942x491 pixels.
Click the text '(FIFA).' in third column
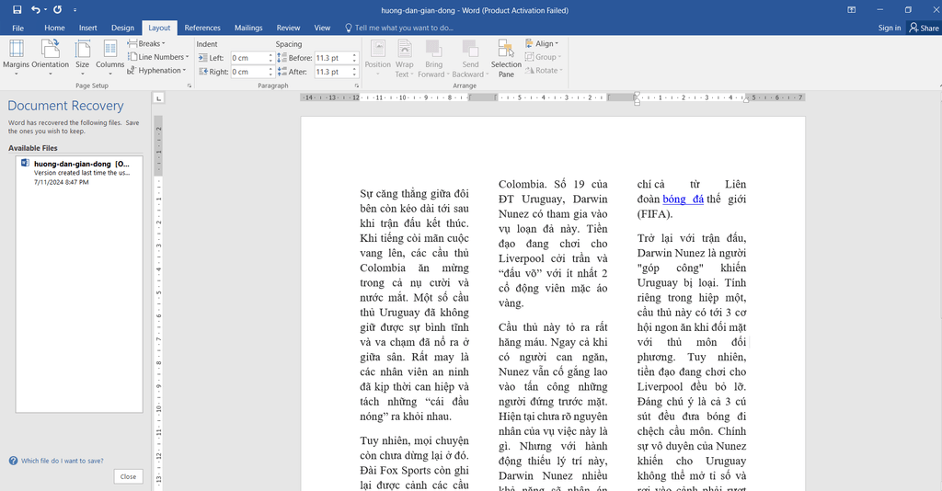(x=655, y=214)
